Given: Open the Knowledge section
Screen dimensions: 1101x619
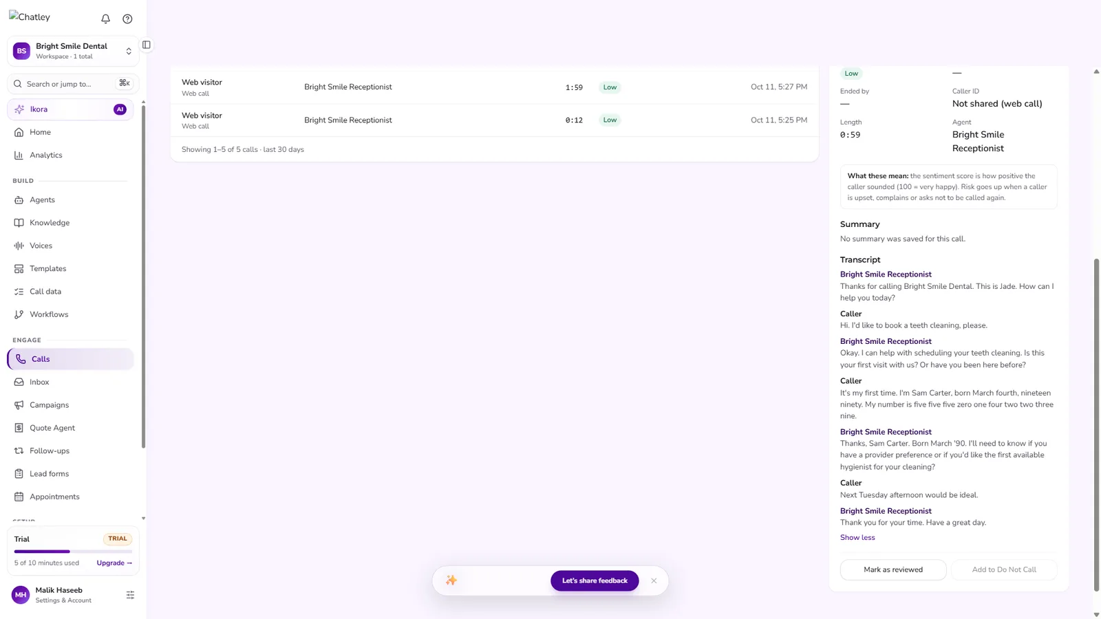Looking at the screenshot, I should (70, 223).
